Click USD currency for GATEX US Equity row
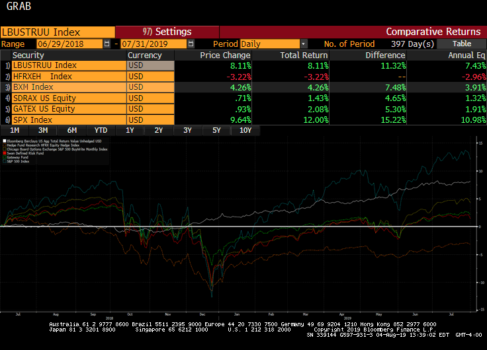The width and height of the screenshot is (487, 350). tap(151, 109)
